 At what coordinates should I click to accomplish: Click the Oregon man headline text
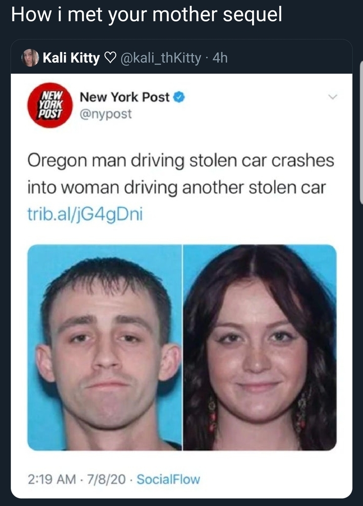[181, 174]
